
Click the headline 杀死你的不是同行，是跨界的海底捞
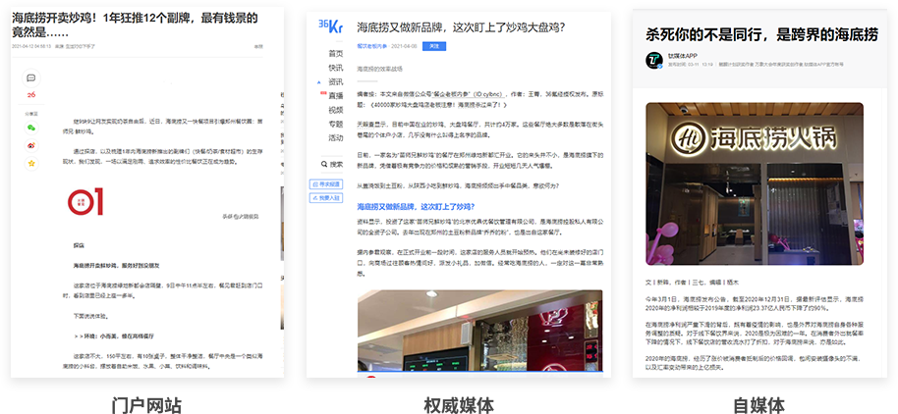(761, 34)
